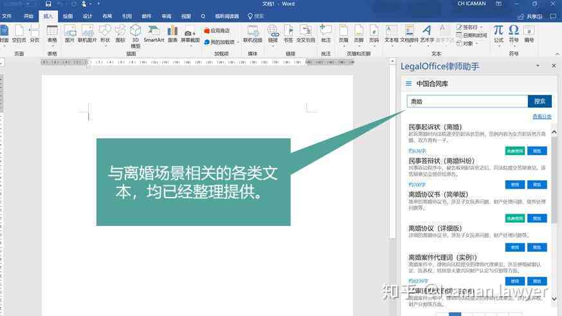Click the Share (共享) button
Image resolution: width=562 pixels, height=316 pixels.
coord(530,17)
